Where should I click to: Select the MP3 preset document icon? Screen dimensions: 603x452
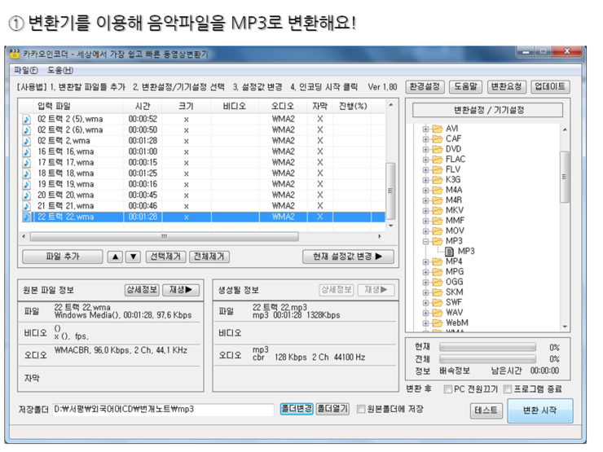click(x=449, y=252)
